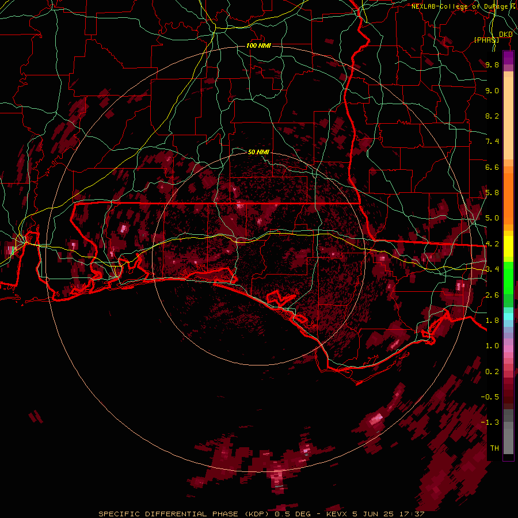Screen dimensions: 518x518
Task: Click the [PHAS] unit label
Action: 486,40
